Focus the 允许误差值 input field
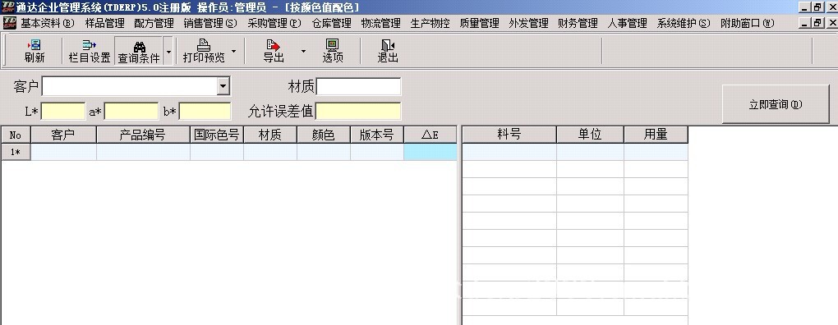Screen dimensions: 838x325 358,111
